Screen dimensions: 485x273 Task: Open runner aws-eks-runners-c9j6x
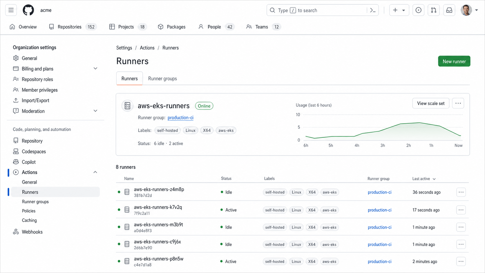click(158, 242)
